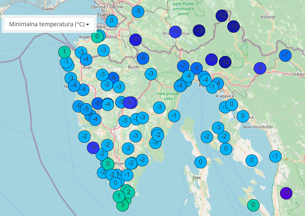
Task: Select the teal 2 marker near the southern tip
Action: (129, 191)
